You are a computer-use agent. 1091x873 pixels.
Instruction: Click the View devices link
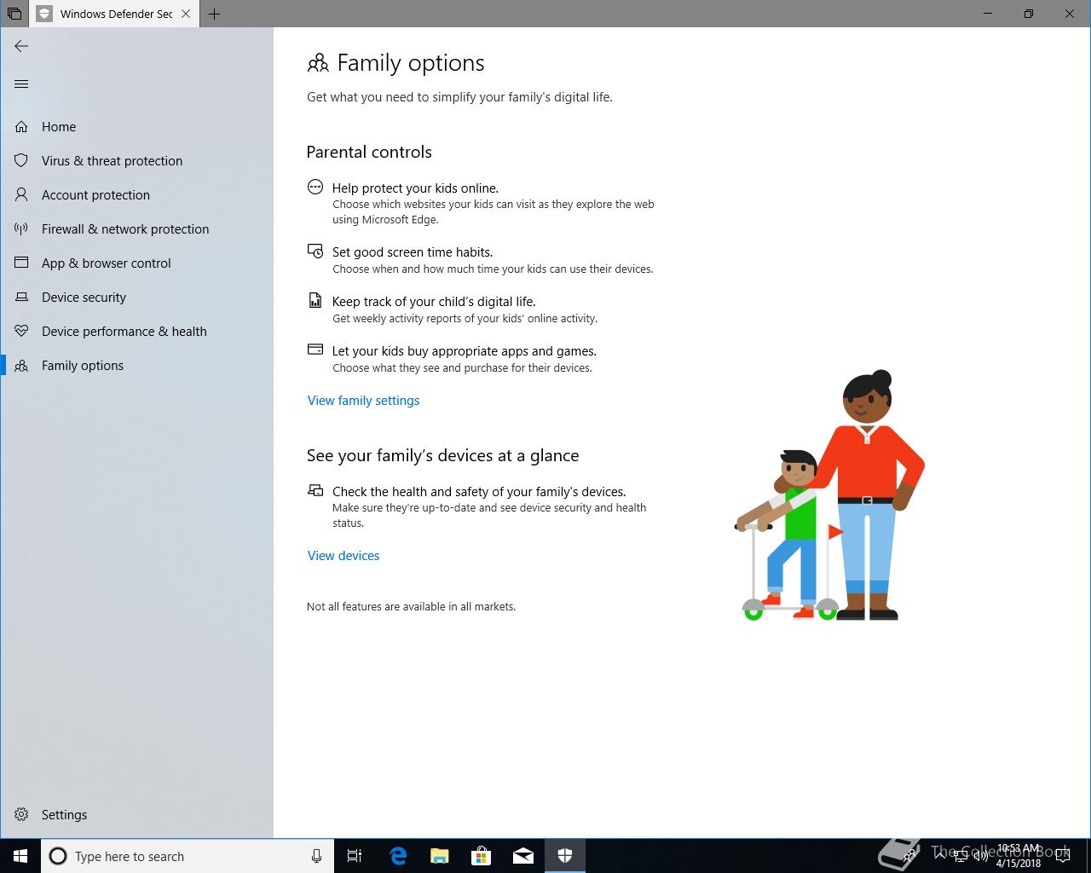(x=343, y=555)
